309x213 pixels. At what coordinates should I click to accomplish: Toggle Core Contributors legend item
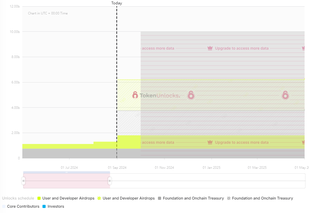point(21,206)
